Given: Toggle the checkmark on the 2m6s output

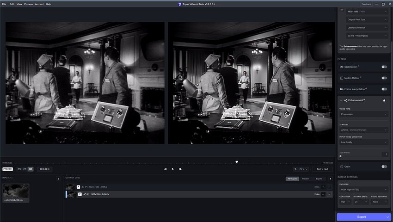Looking at the screenshot, I should tap(323, 194).
